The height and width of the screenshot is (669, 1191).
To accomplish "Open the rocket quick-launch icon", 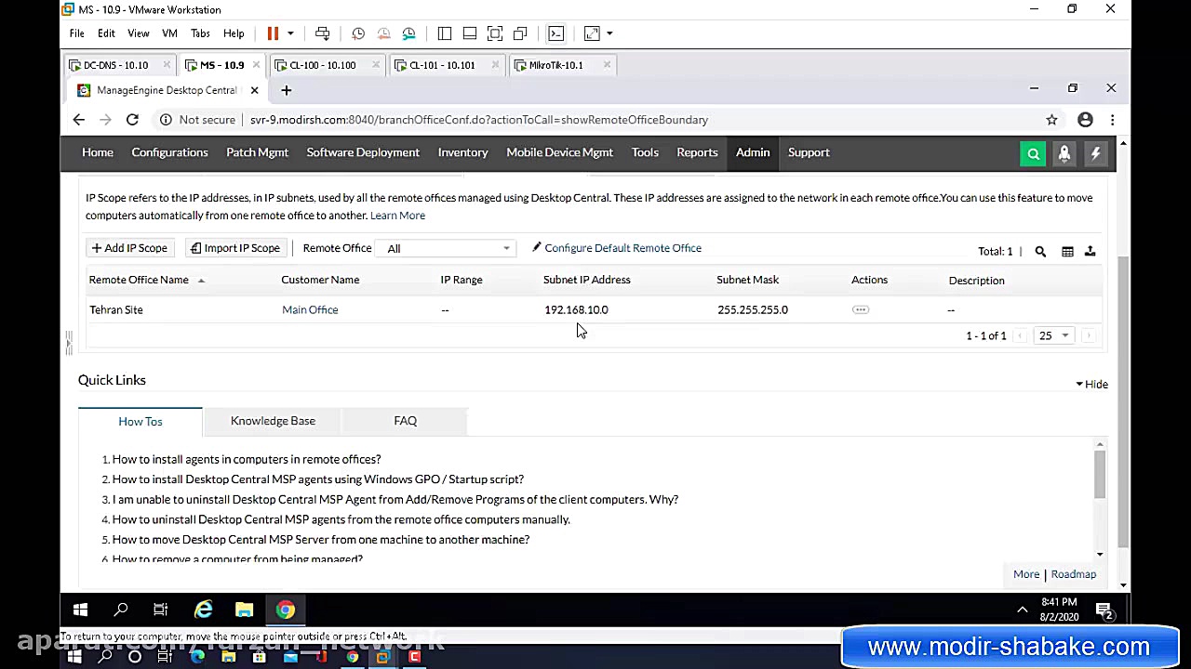I will tap(1064, 154).
